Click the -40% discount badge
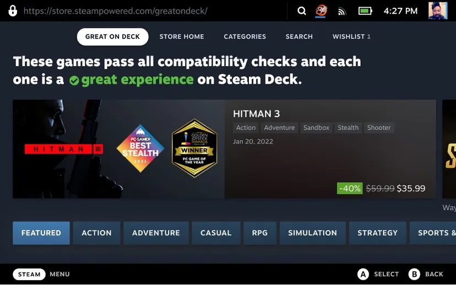Image resolution: width=456 pixels, height=285 pixels. coord(350,188)
